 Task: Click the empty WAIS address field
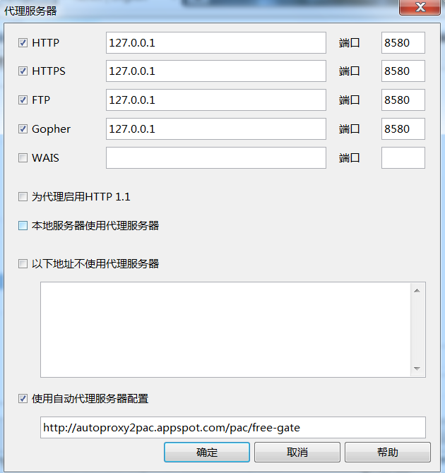216,157
